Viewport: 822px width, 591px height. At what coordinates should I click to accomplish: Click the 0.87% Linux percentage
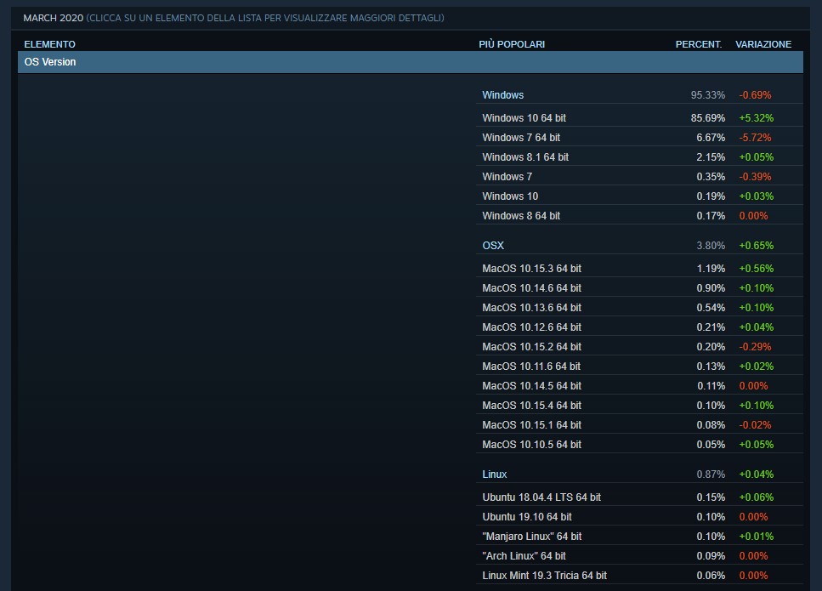tap(711, 474)
